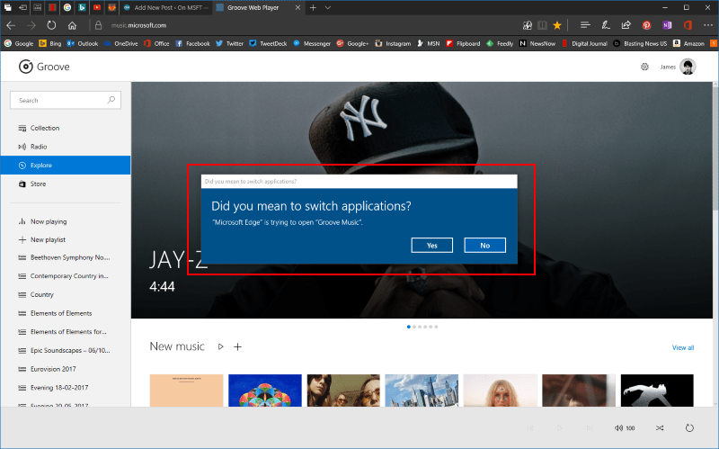Open the Instagram bookmark

(393, 43)
